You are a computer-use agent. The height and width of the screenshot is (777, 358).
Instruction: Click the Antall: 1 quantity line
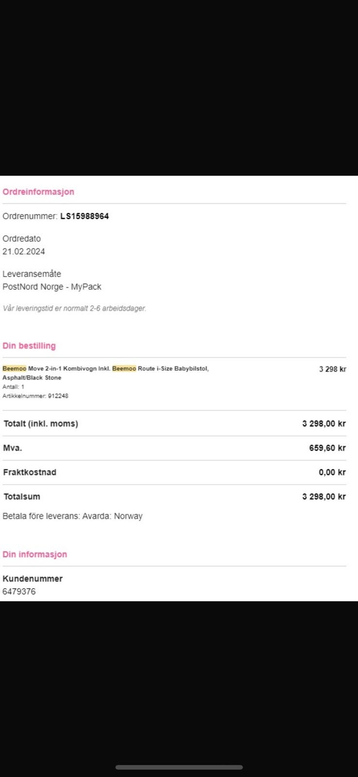pos(14,387)
